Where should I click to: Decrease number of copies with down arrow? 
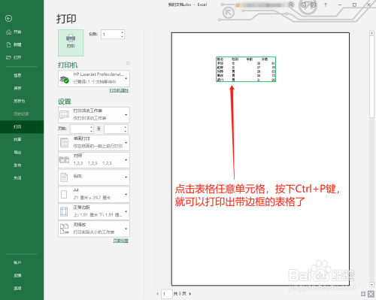point(123,37)
